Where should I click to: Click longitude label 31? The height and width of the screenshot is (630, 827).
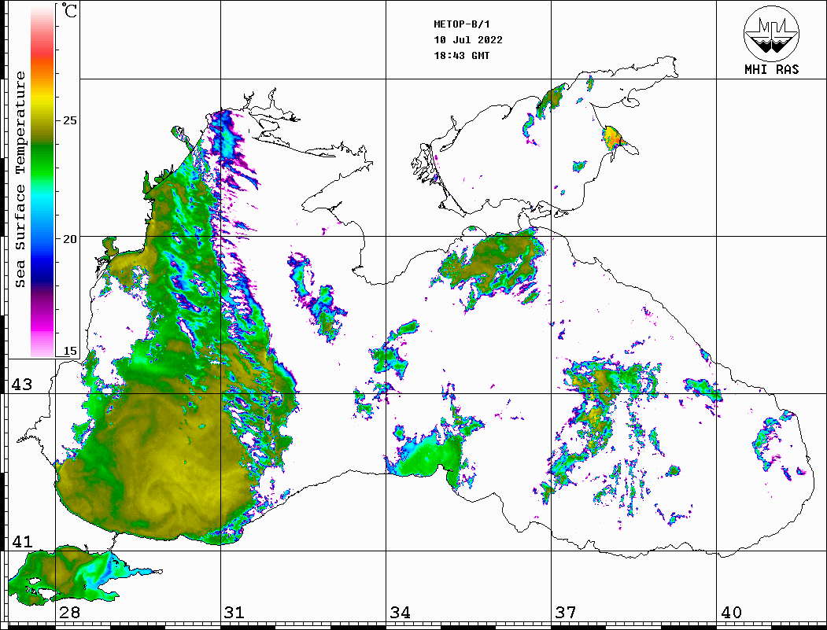coord(234,613)
